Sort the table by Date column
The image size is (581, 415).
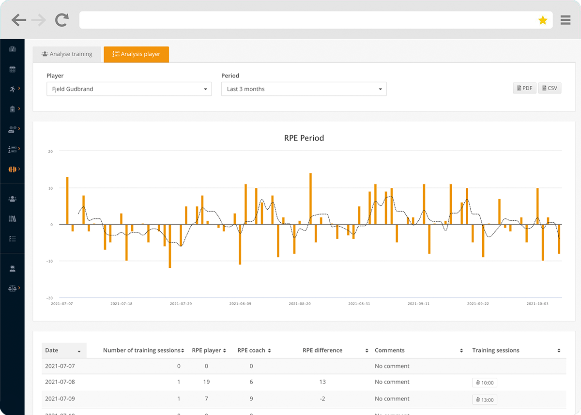coord(64,351)
